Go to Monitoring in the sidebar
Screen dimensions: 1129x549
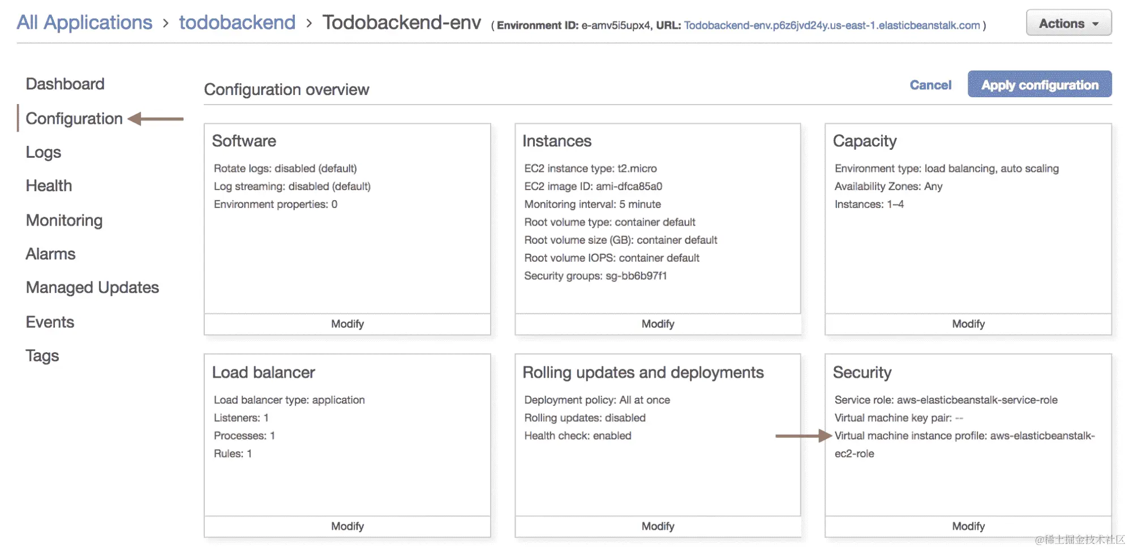(64, 220)
